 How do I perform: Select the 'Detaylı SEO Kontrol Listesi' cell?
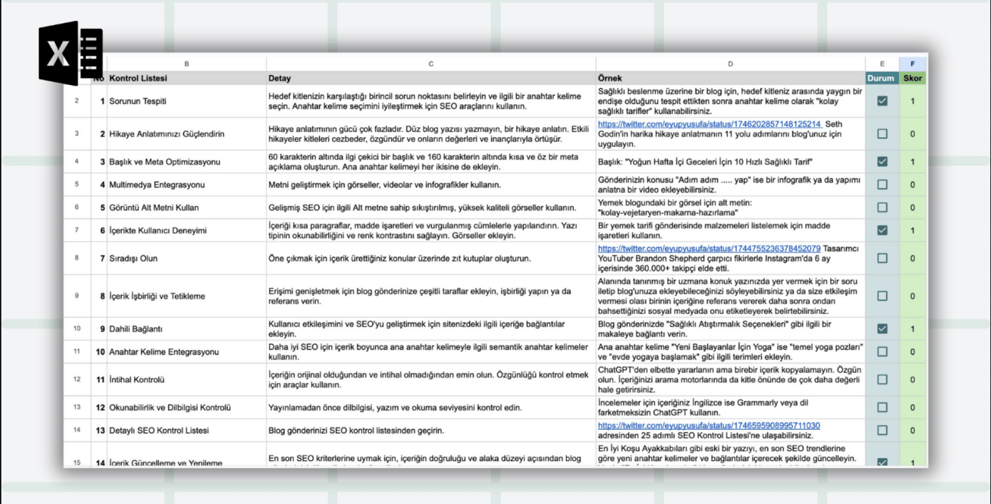[x=186, y=430]
